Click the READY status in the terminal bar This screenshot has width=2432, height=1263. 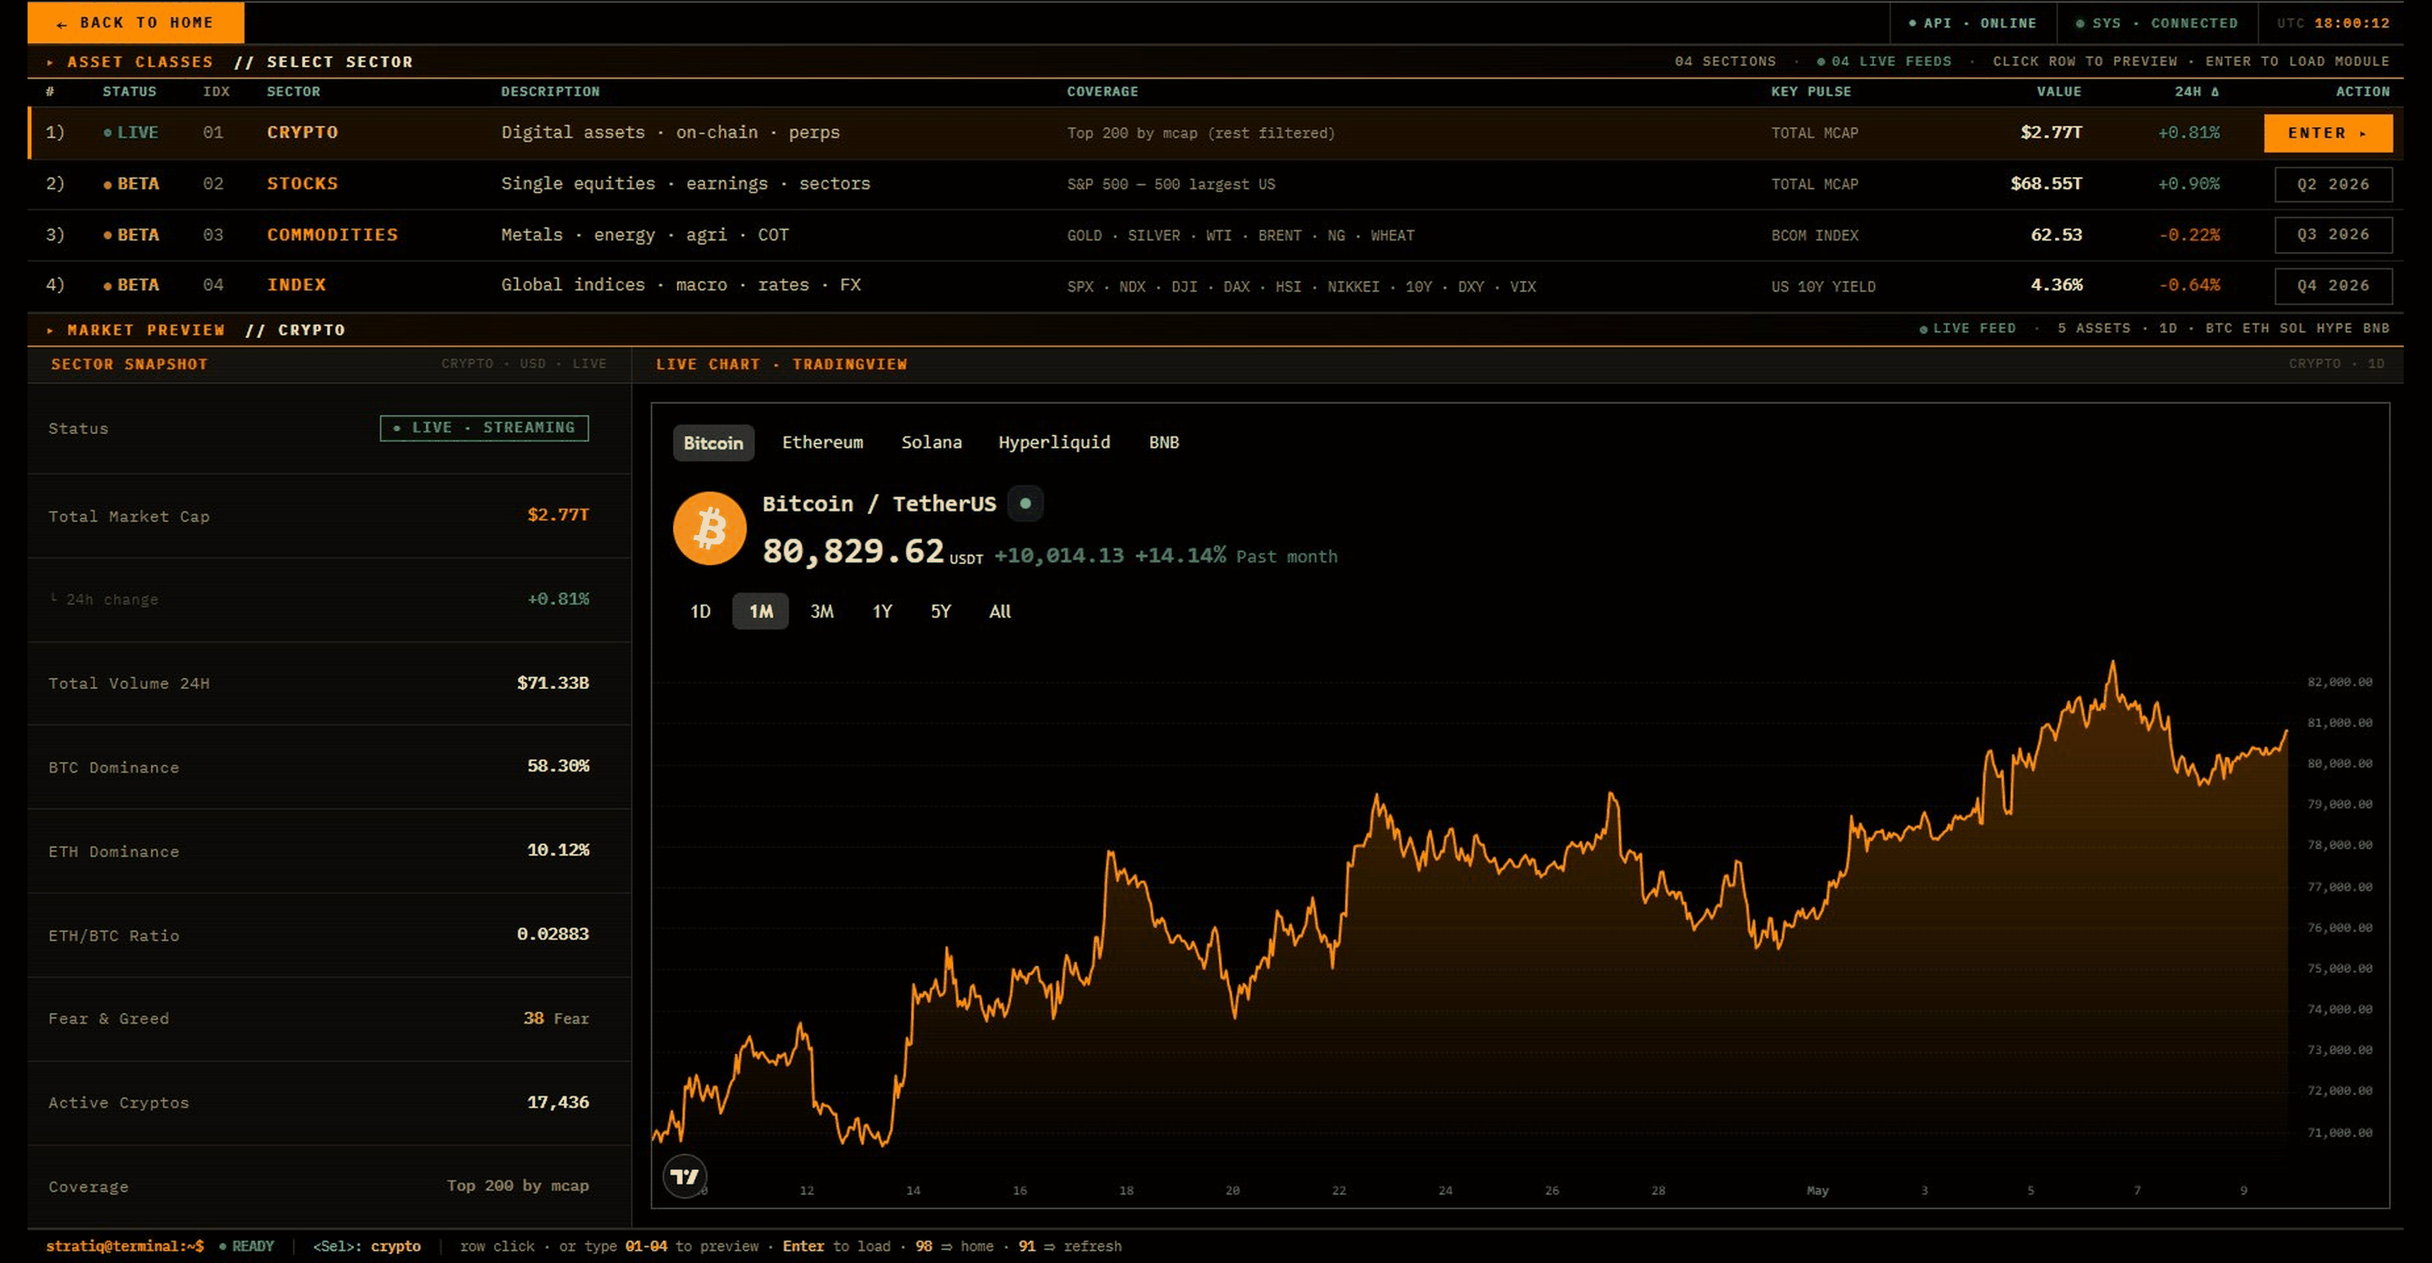click(x=247, y=1246)
